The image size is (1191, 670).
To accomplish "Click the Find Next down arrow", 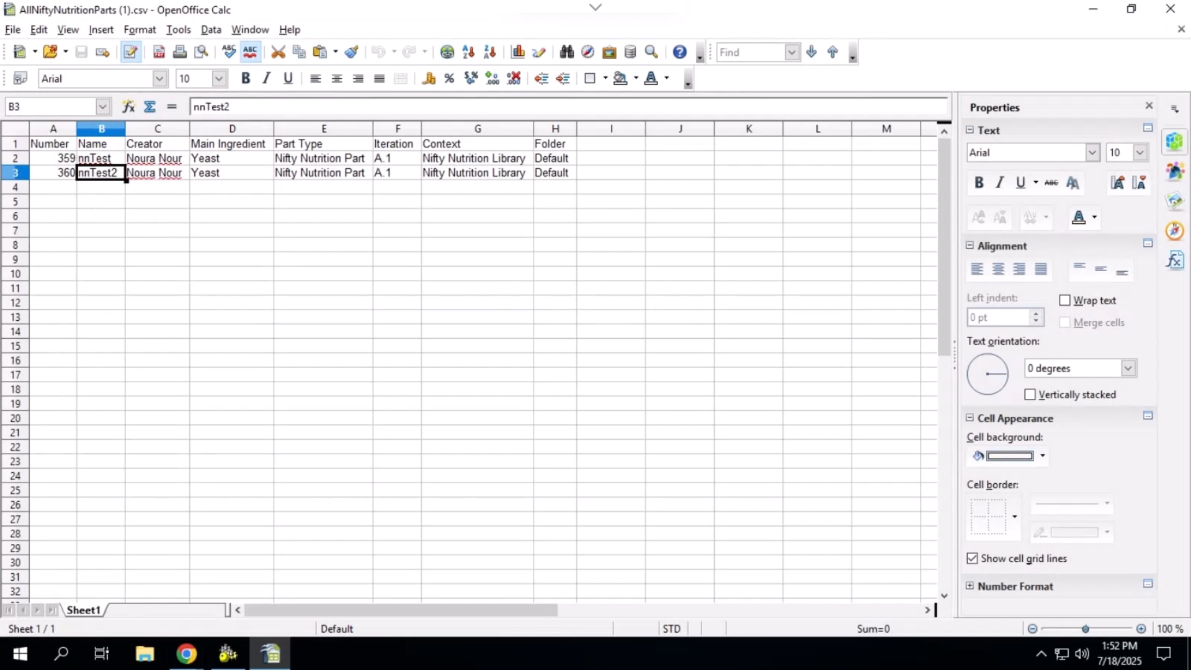I will 811,52.
